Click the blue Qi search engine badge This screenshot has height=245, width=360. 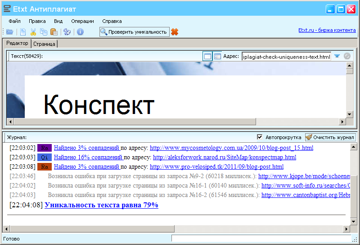[x=45, y=157]
